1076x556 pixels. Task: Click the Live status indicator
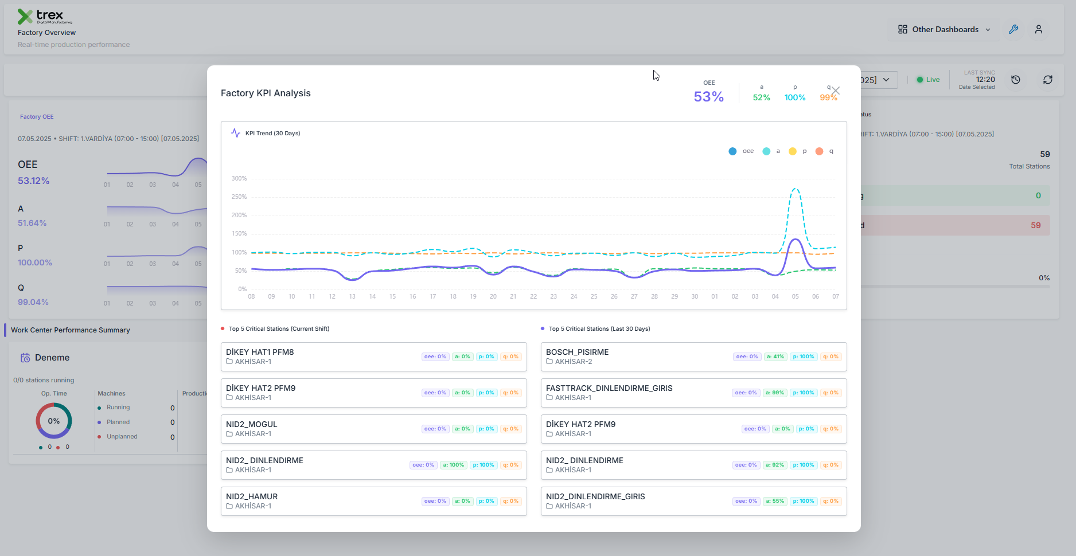click(x=928, y=80)
